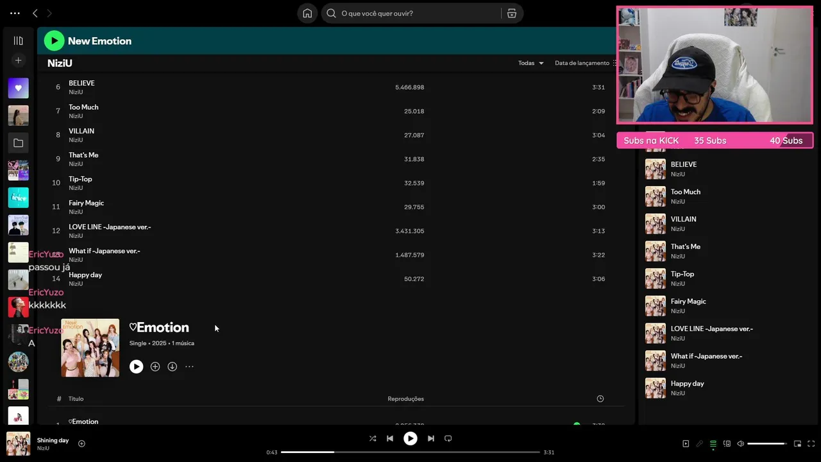This screenshot has width=821, height=462.
Task: Seek on the song progress bar
Action: tap(410, 452)
